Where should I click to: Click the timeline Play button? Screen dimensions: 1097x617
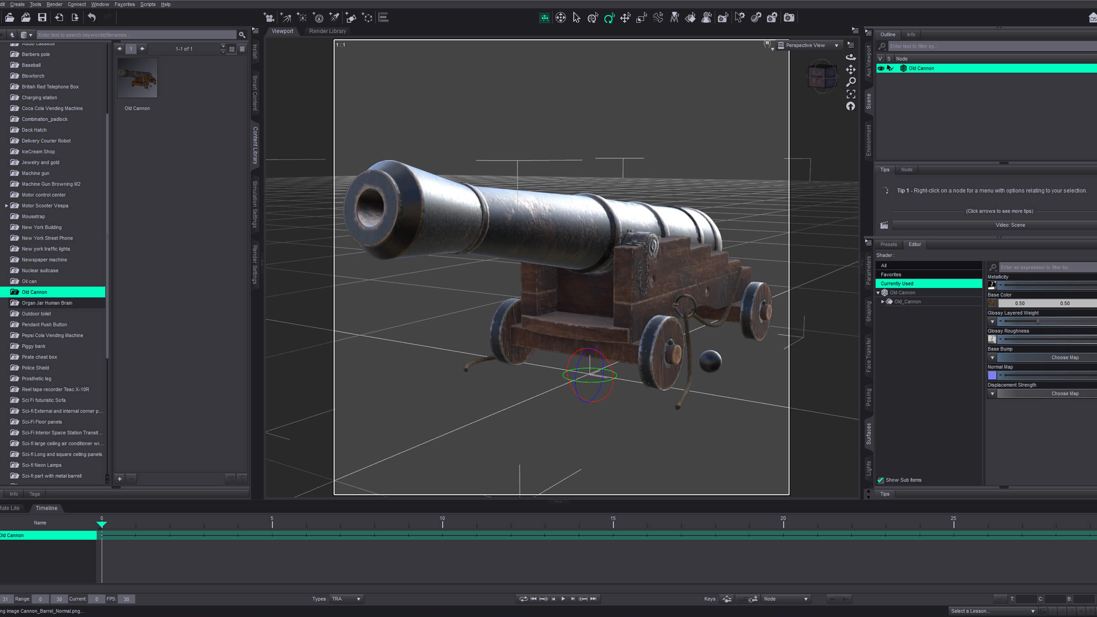tap(563, 599)
